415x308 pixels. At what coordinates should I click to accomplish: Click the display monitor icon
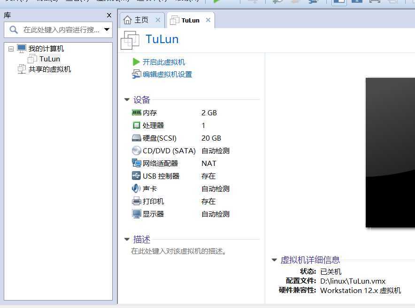click(x=137, y=214)
